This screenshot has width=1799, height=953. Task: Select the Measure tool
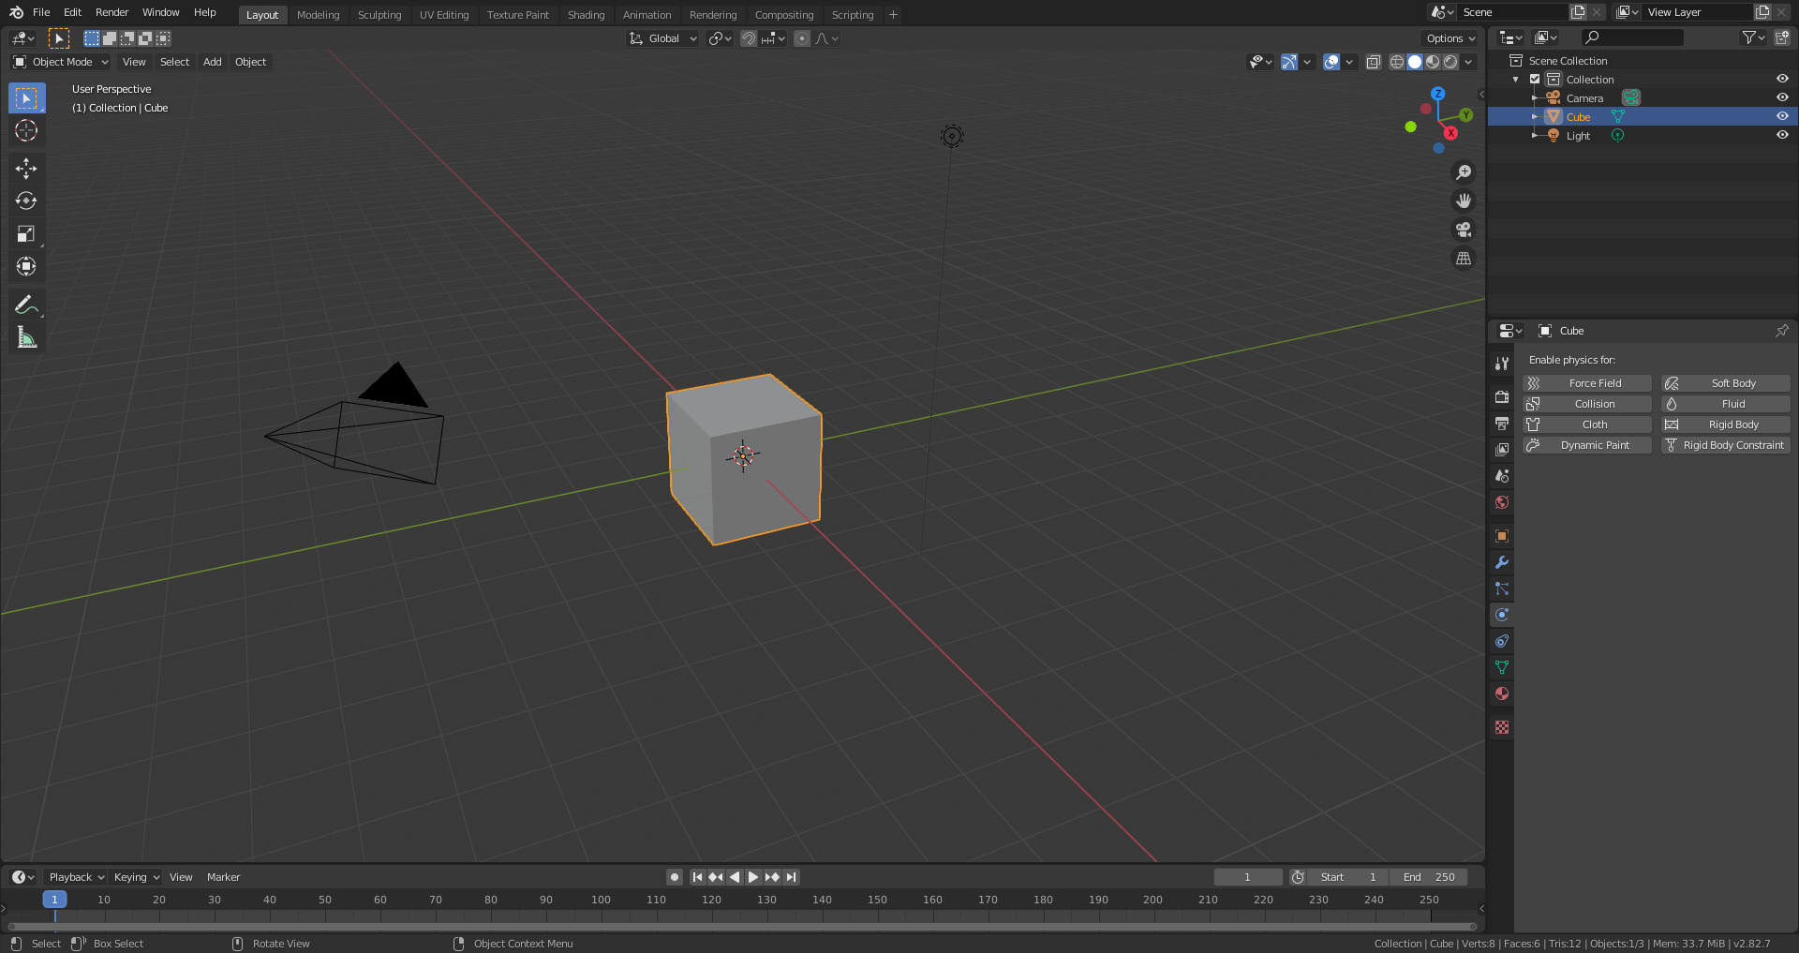26,337
